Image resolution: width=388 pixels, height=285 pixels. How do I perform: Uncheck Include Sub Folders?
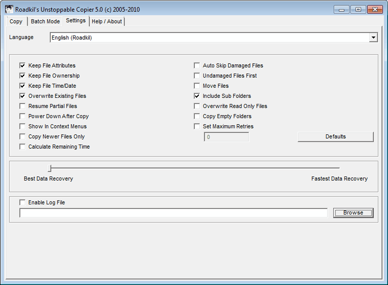pos(197,96)
